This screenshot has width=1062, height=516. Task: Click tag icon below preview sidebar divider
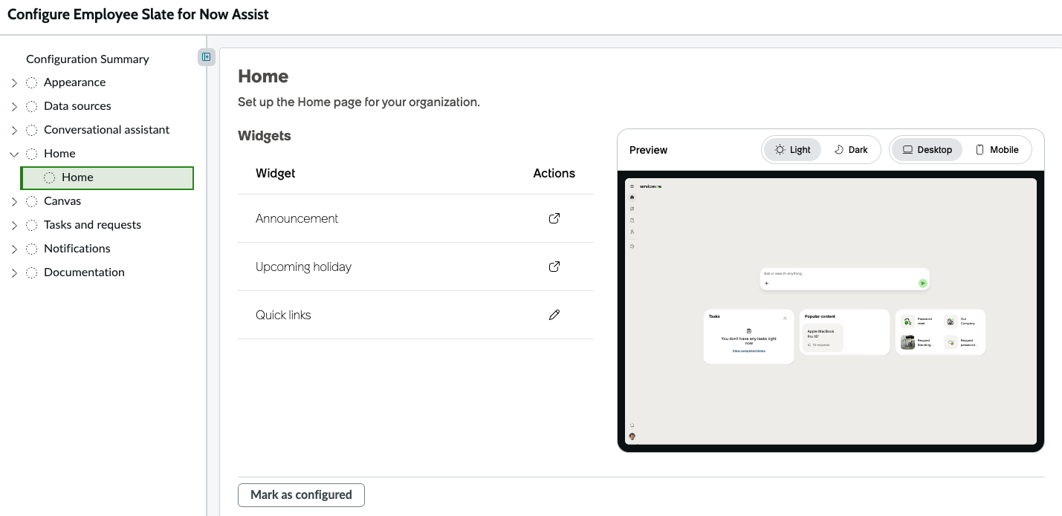632,246
